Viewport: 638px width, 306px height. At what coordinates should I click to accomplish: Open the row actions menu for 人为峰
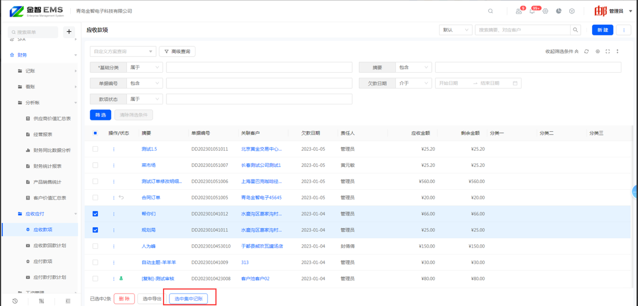[114, 246]
